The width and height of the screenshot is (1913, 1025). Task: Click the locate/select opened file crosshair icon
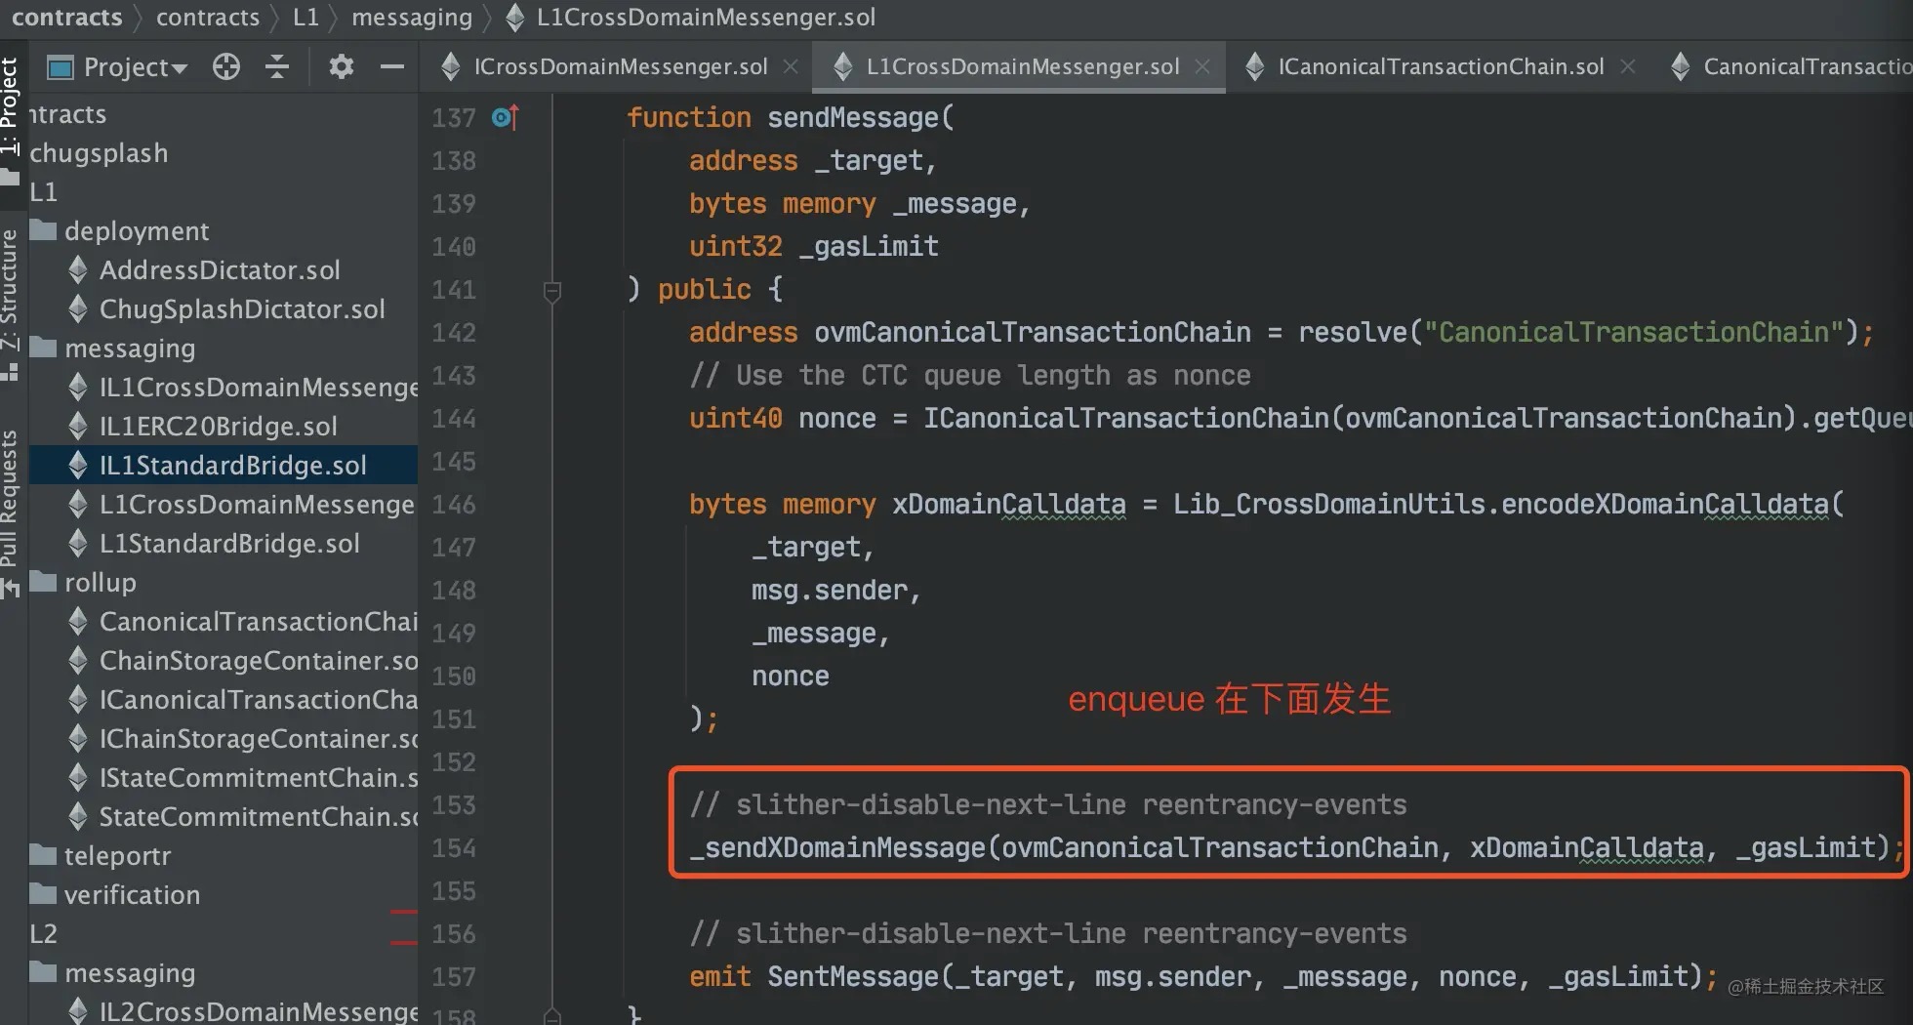pyautogui.click(x=226, y=67)
